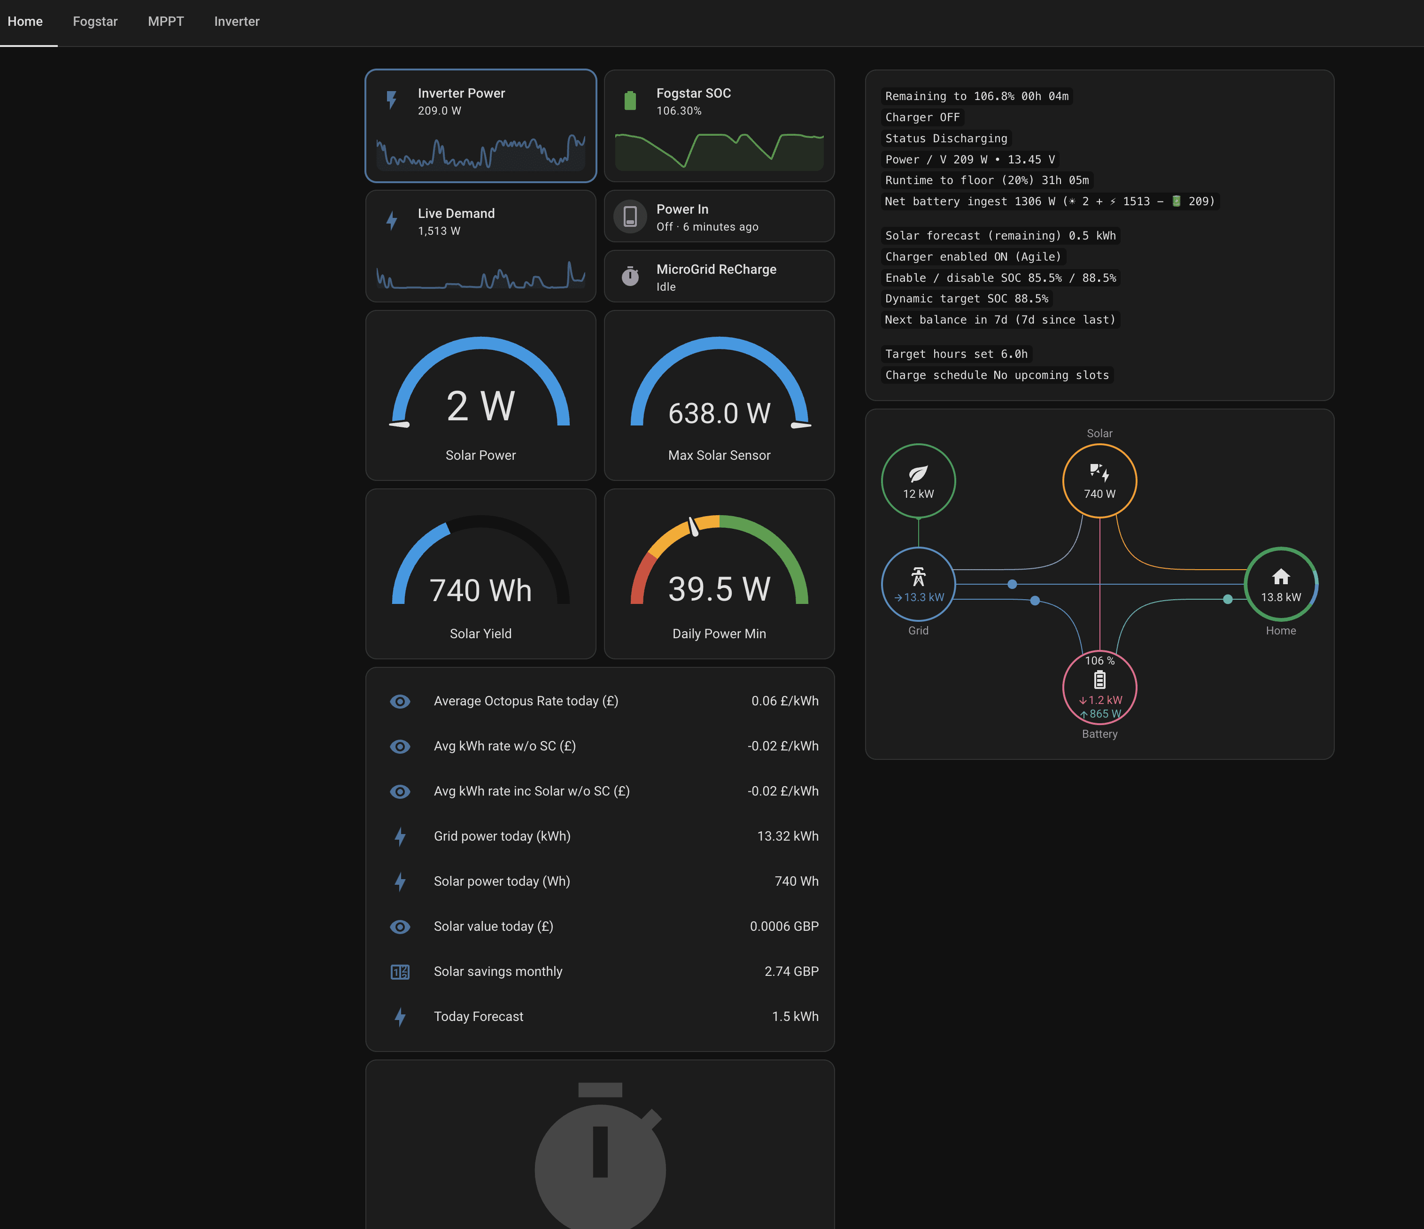Click eye icon beside Solar value today
Screen dimensions: 1424x1229
[x=400, y=927]
